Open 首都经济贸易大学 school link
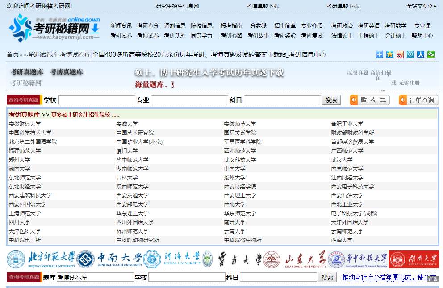The width and height of the screenshot is (443, 288). click(353, 142)
